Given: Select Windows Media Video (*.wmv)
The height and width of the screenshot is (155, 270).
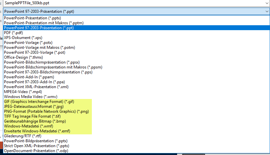Looking at the screenshot, I should [136, 97].
